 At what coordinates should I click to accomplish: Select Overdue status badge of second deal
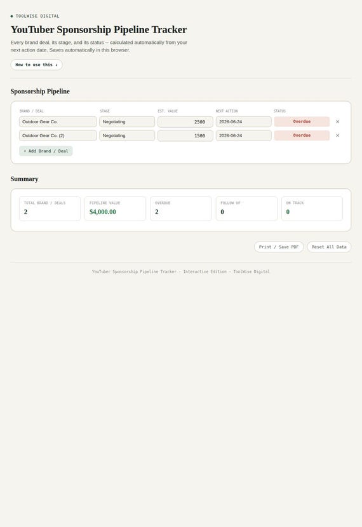pyautogui.click(x=302, y=135)
